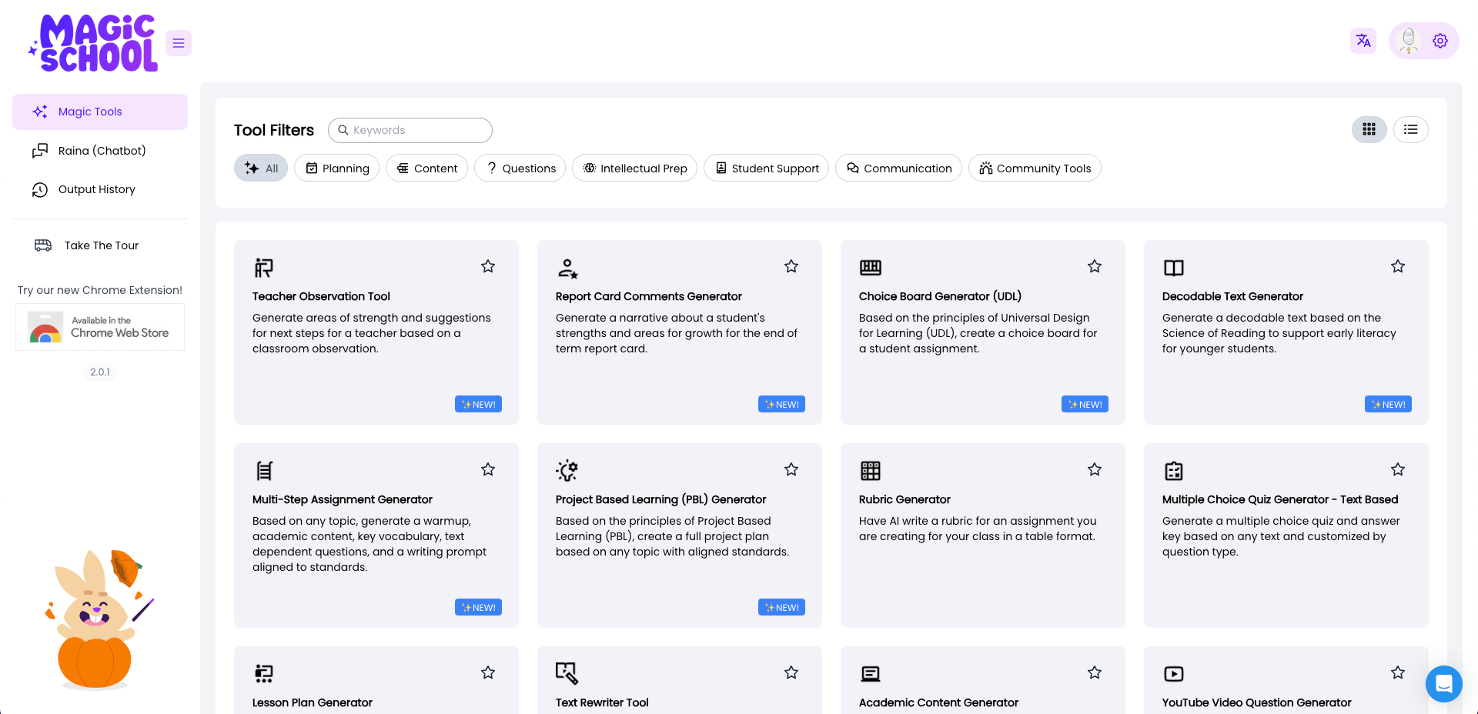Favorite the Text Rewriter Tool star

tap(791, 672)
